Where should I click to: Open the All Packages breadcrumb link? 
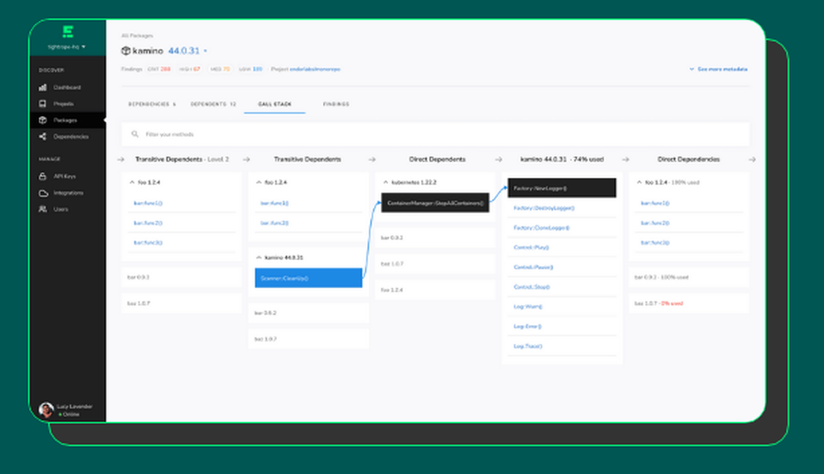pyautogui.click(x=137, y=35)
